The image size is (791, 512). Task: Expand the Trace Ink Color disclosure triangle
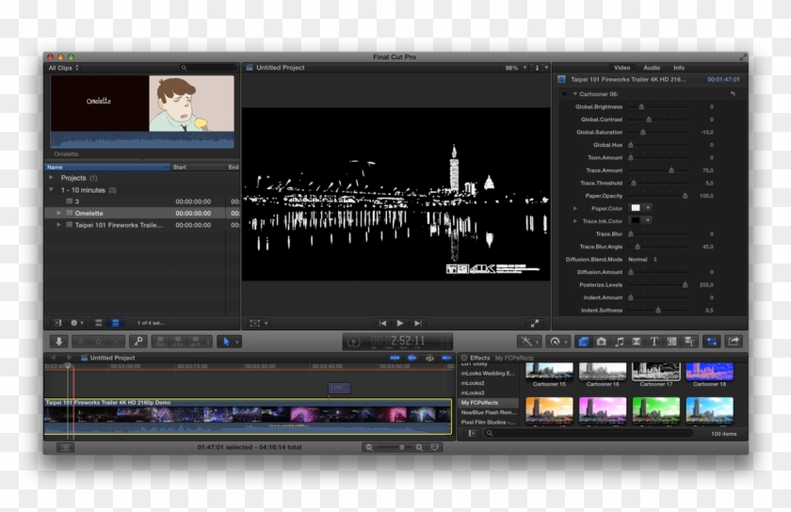574,221
